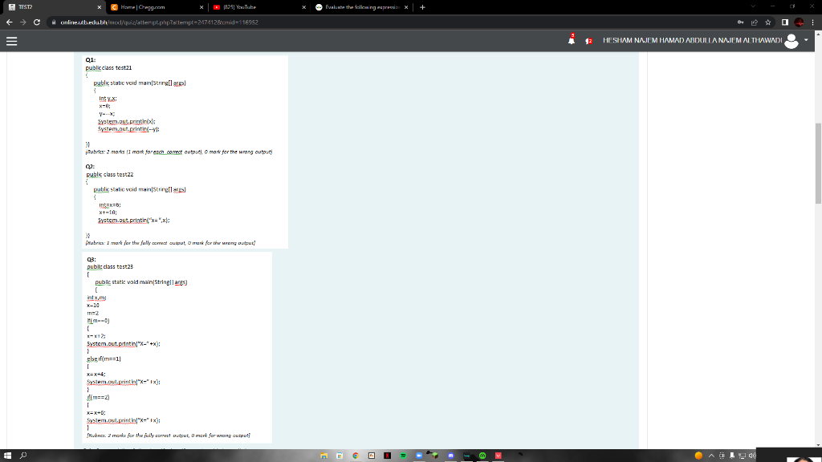The image size is (822, 462).
Task: Open the Chrome profile avatar icon
Action: click(x=799, y=22)
